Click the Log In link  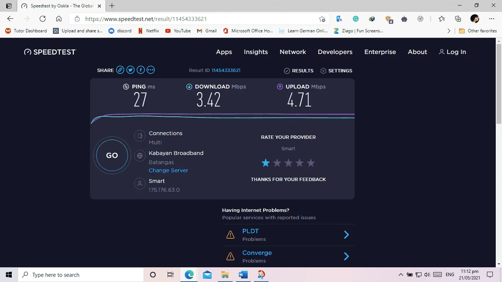[452, 52]
